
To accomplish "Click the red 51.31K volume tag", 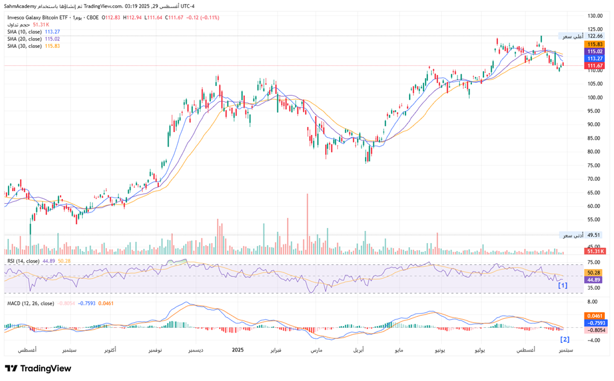I will click(594, 252).
